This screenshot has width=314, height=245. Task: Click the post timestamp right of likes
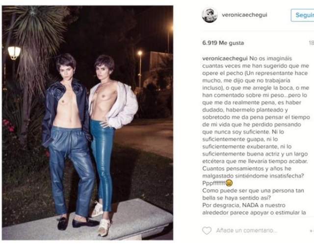click(312, 43)
